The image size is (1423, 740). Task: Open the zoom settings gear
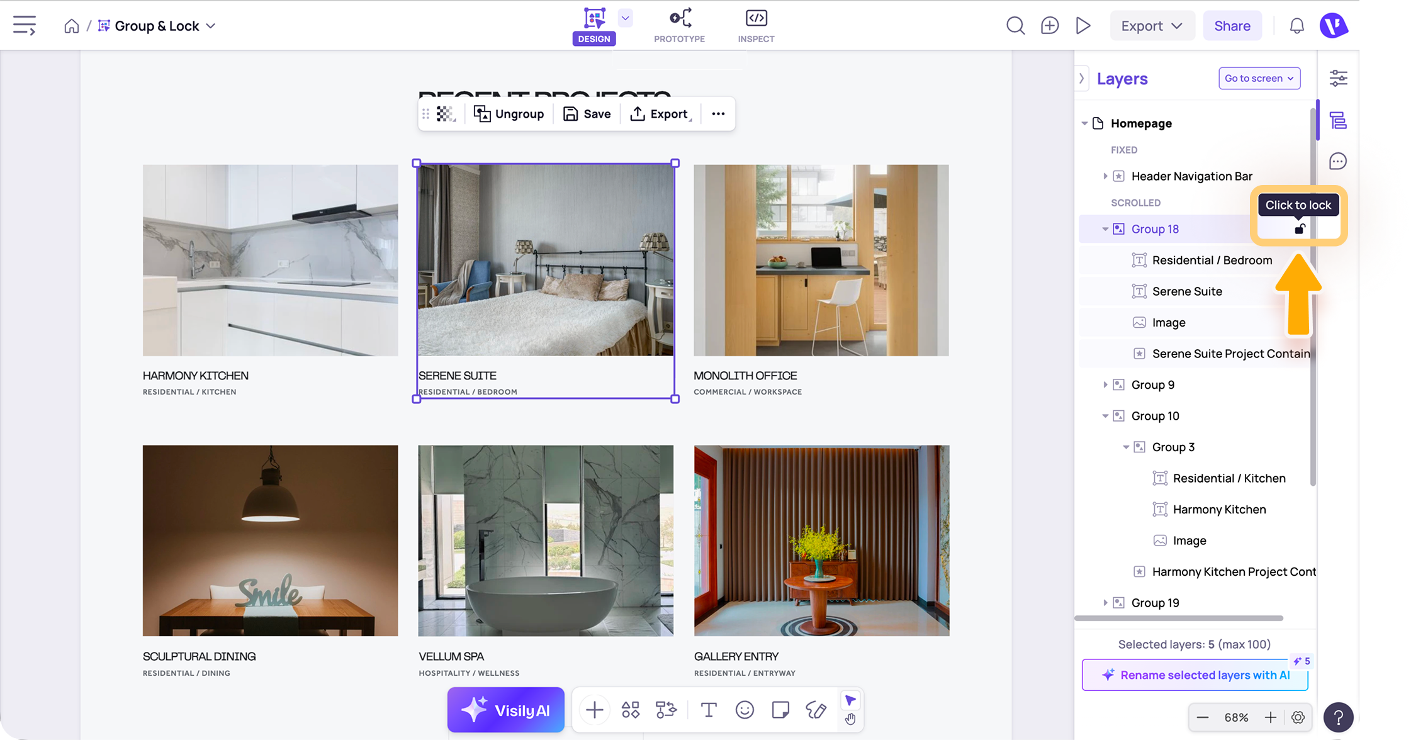tap(1298, 717)
